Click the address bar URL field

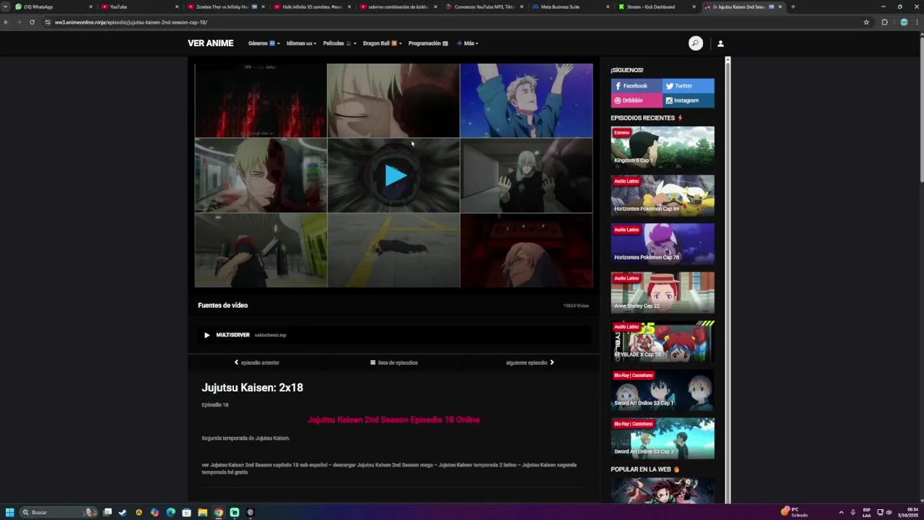coord(455,22)
